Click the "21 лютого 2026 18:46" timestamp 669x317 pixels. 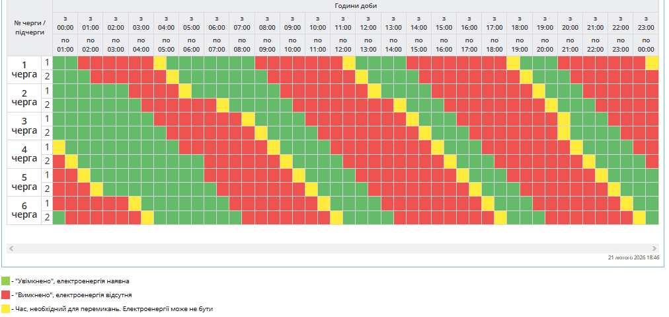(633, 257)
